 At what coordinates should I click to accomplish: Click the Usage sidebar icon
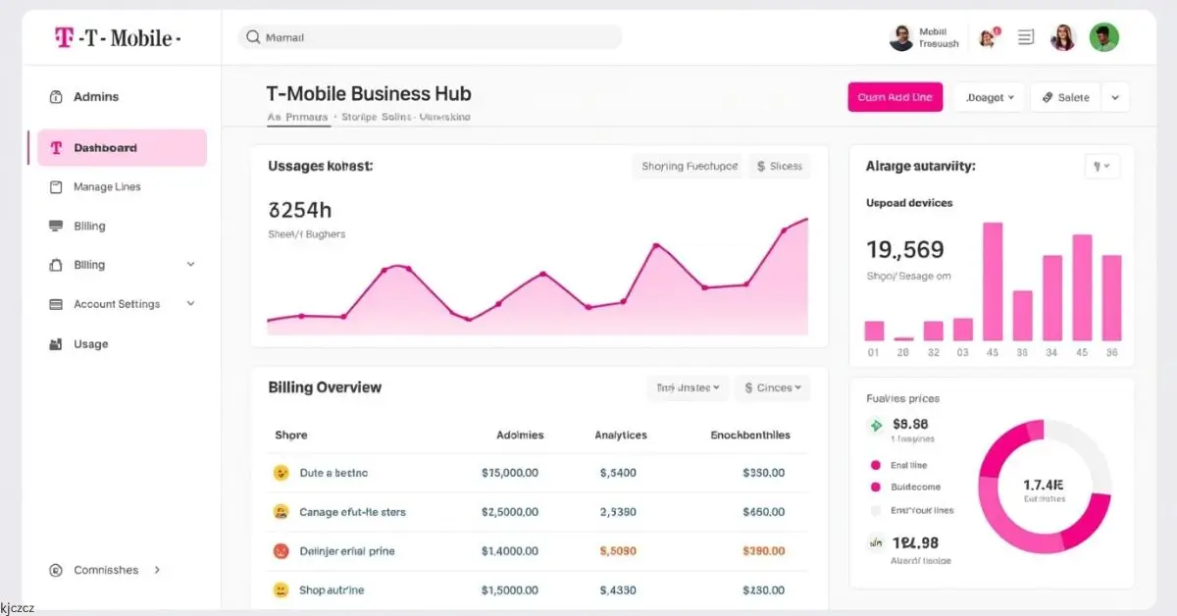[56, 344]
